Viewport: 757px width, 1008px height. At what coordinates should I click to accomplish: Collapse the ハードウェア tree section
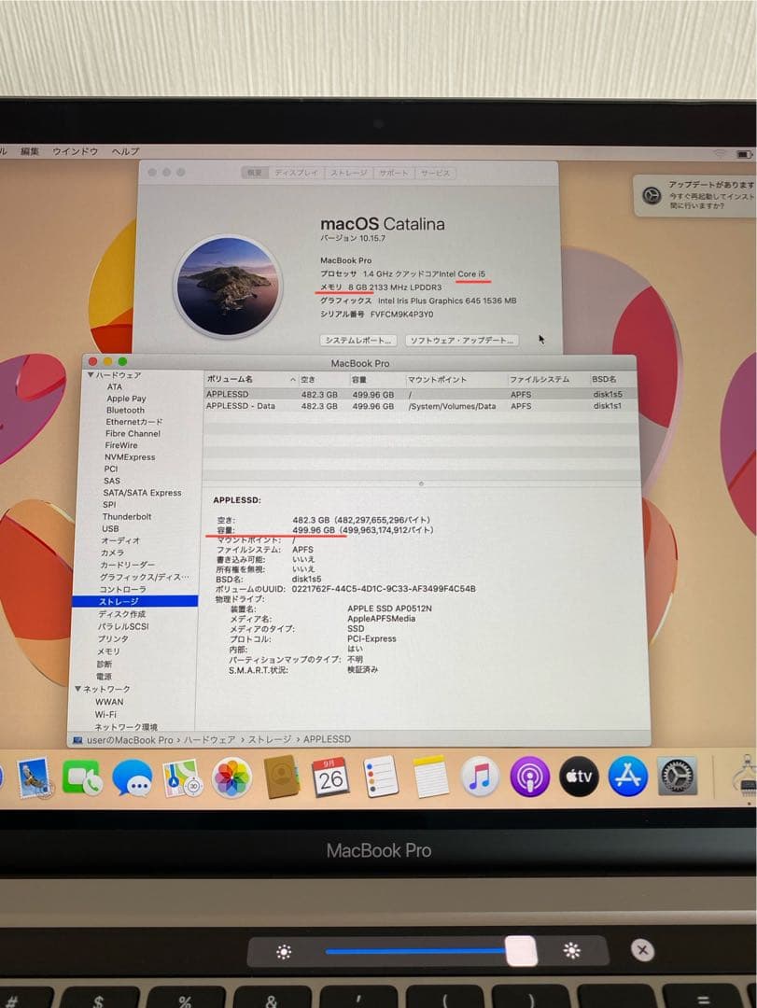tap(91, 375)
